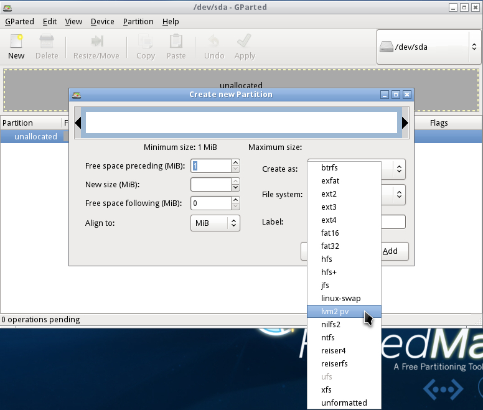The width and height of the screenshot is (483, 410).
Task: Open the Edit menu
Action: click(50, 22)
